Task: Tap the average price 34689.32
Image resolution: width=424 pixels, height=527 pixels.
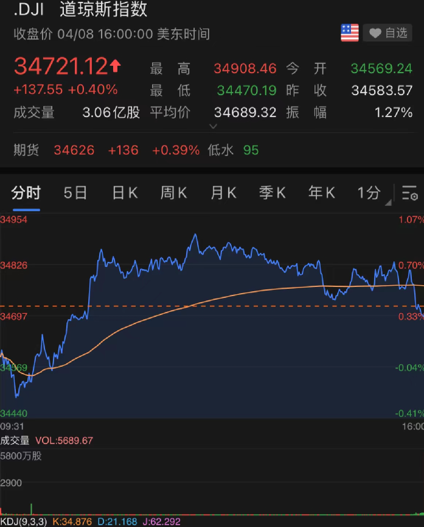Action: point(245,113)
